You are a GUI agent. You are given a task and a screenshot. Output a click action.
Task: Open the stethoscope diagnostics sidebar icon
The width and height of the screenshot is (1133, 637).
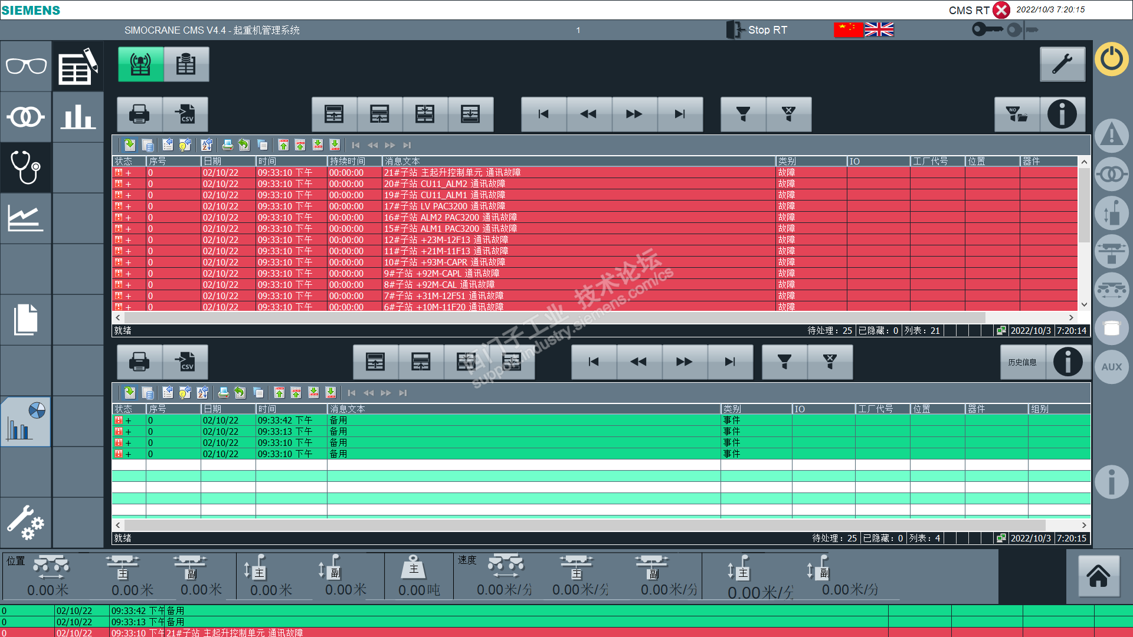26,168
